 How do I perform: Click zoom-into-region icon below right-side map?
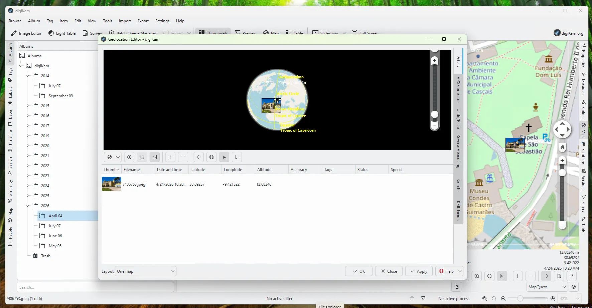[x=559, y=276]
